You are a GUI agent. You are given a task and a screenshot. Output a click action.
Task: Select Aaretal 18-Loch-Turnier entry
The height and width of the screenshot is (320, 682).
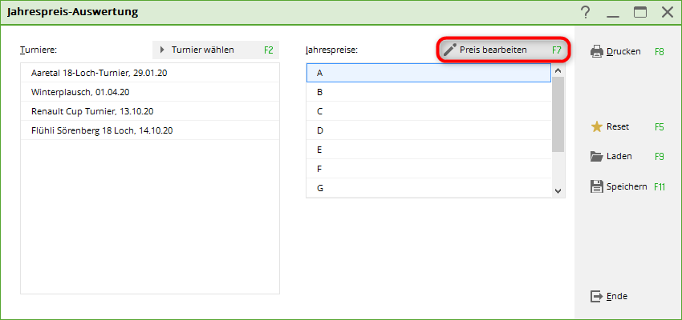[x=104, y=73]
